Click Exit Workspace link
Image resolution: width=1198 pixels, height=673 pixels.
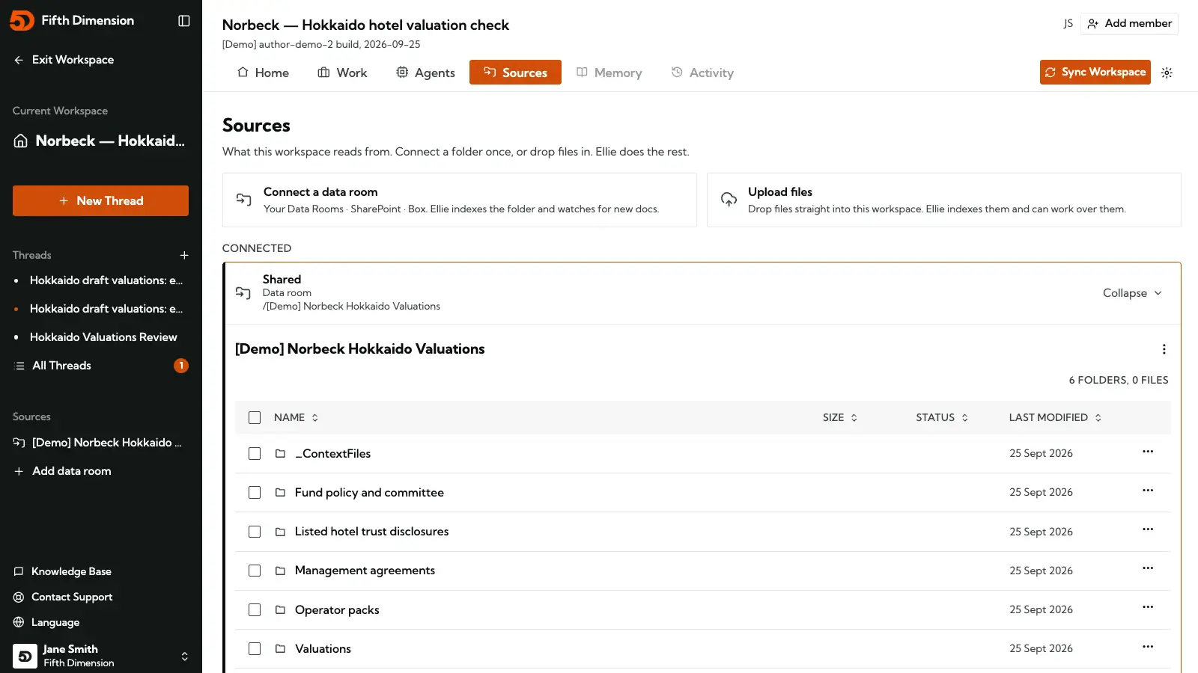tap(64, 60)
